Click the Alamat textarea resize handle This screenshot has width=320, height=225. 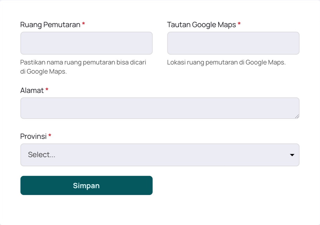tap(297, 116)
